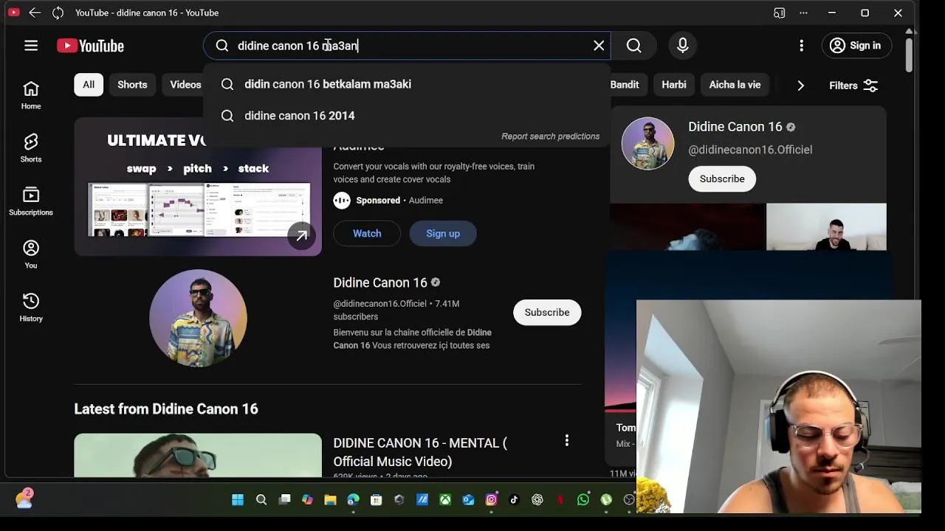Select the Harbi chip
Screen dimensions: 945x531
click(x=674, y=85)
